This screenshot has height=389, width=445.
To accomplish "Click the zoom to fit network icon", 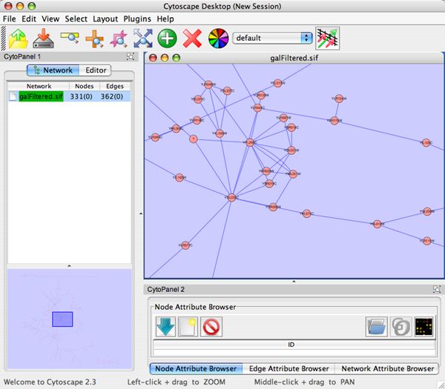I will tap(143, 39).
